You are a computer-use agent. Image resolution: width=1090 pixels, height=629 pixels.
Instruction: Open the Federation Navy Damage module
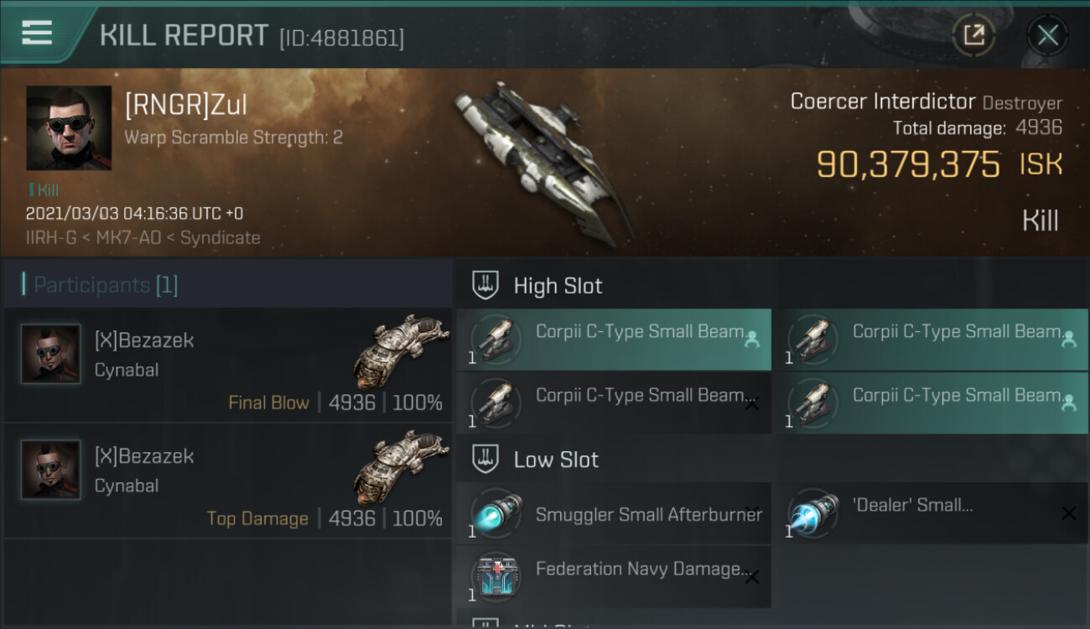tap(614, 577)
